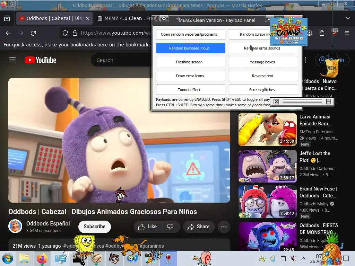Viewport: 355px width, 266px height.
Task: Enable the Reverse text payload
Action: pos(263,76)
